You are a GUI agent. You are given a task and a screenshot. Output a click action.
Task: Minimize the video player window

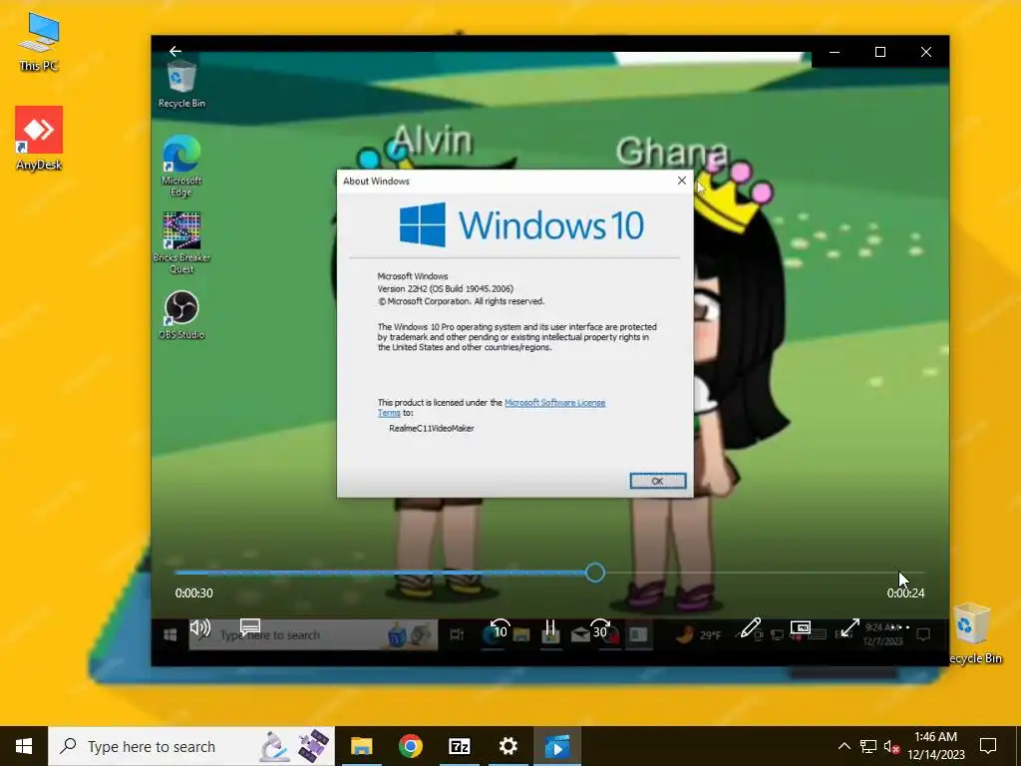pos(835,52)
